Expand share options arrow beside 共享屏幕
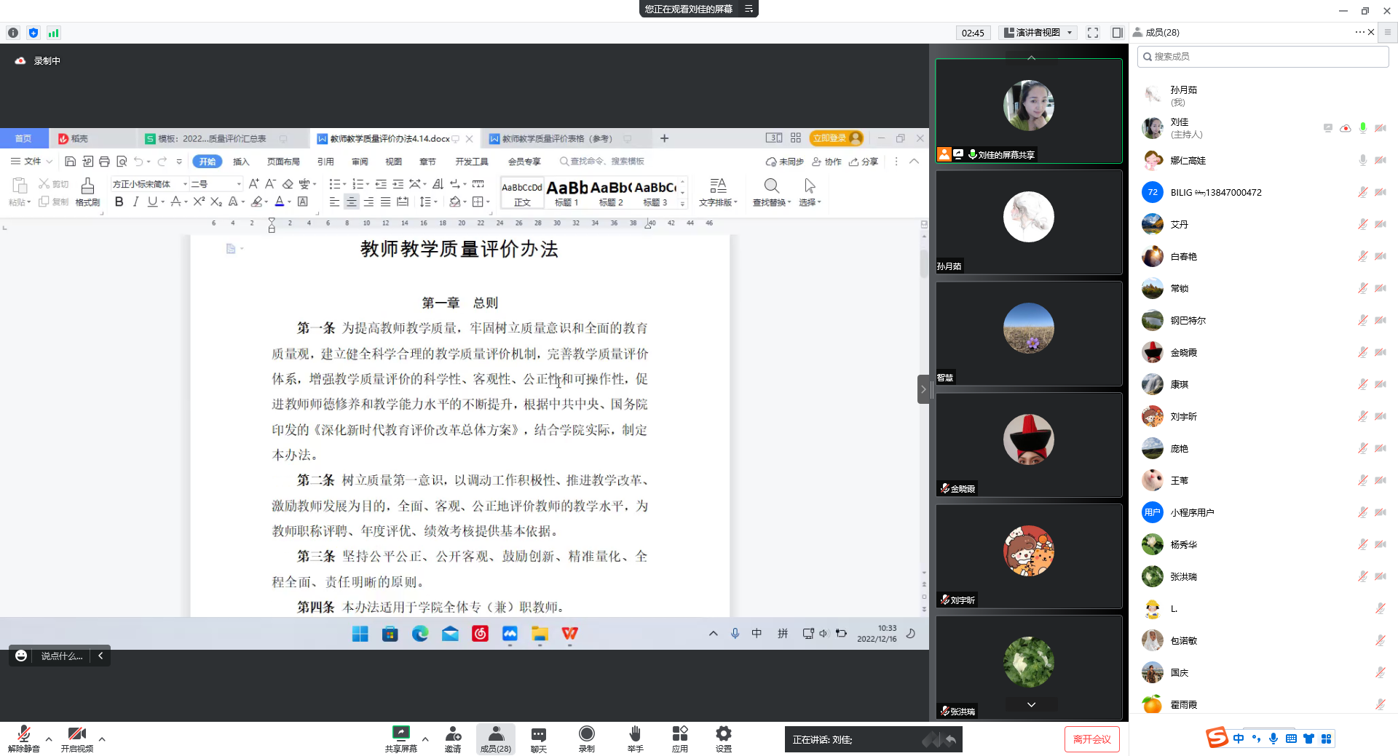1398x756 pixels. pos(425,739)
